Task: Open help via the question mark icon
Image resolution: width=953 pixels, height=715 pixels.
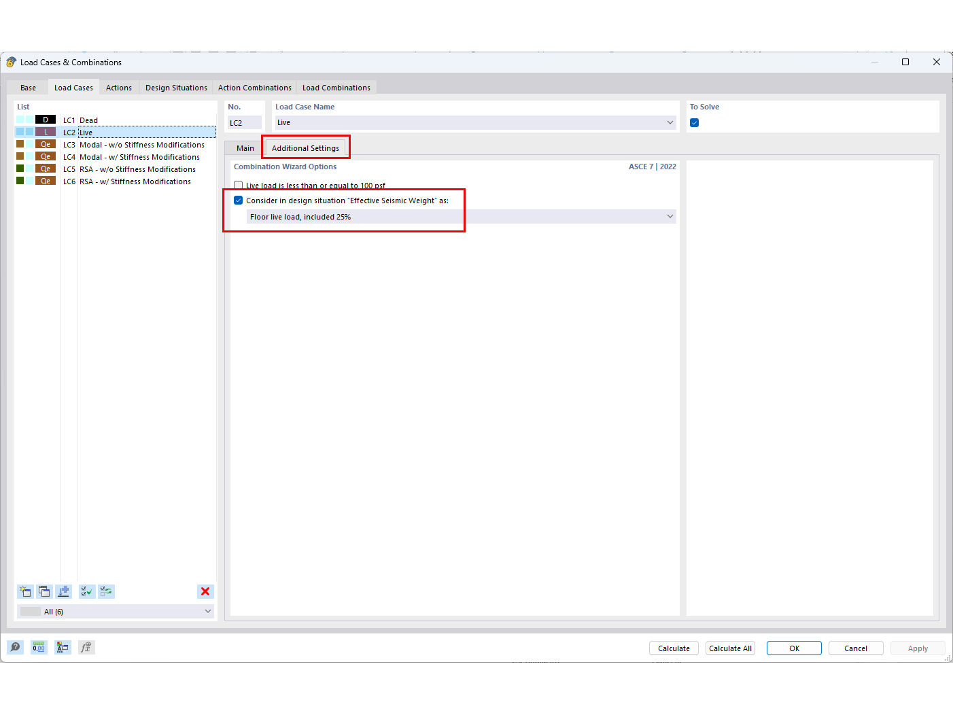Action: coord(15,647)
